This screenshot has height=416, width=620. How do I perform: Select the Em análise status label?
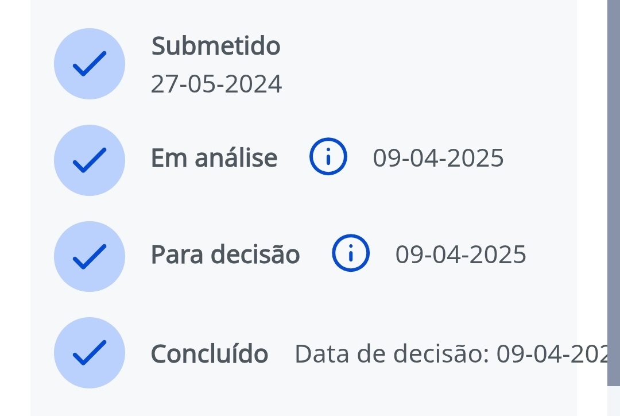(214, 158)
